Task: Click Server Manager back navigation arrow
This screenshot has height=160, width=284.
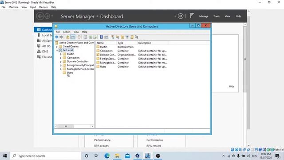Action: [x=40, y=16]
